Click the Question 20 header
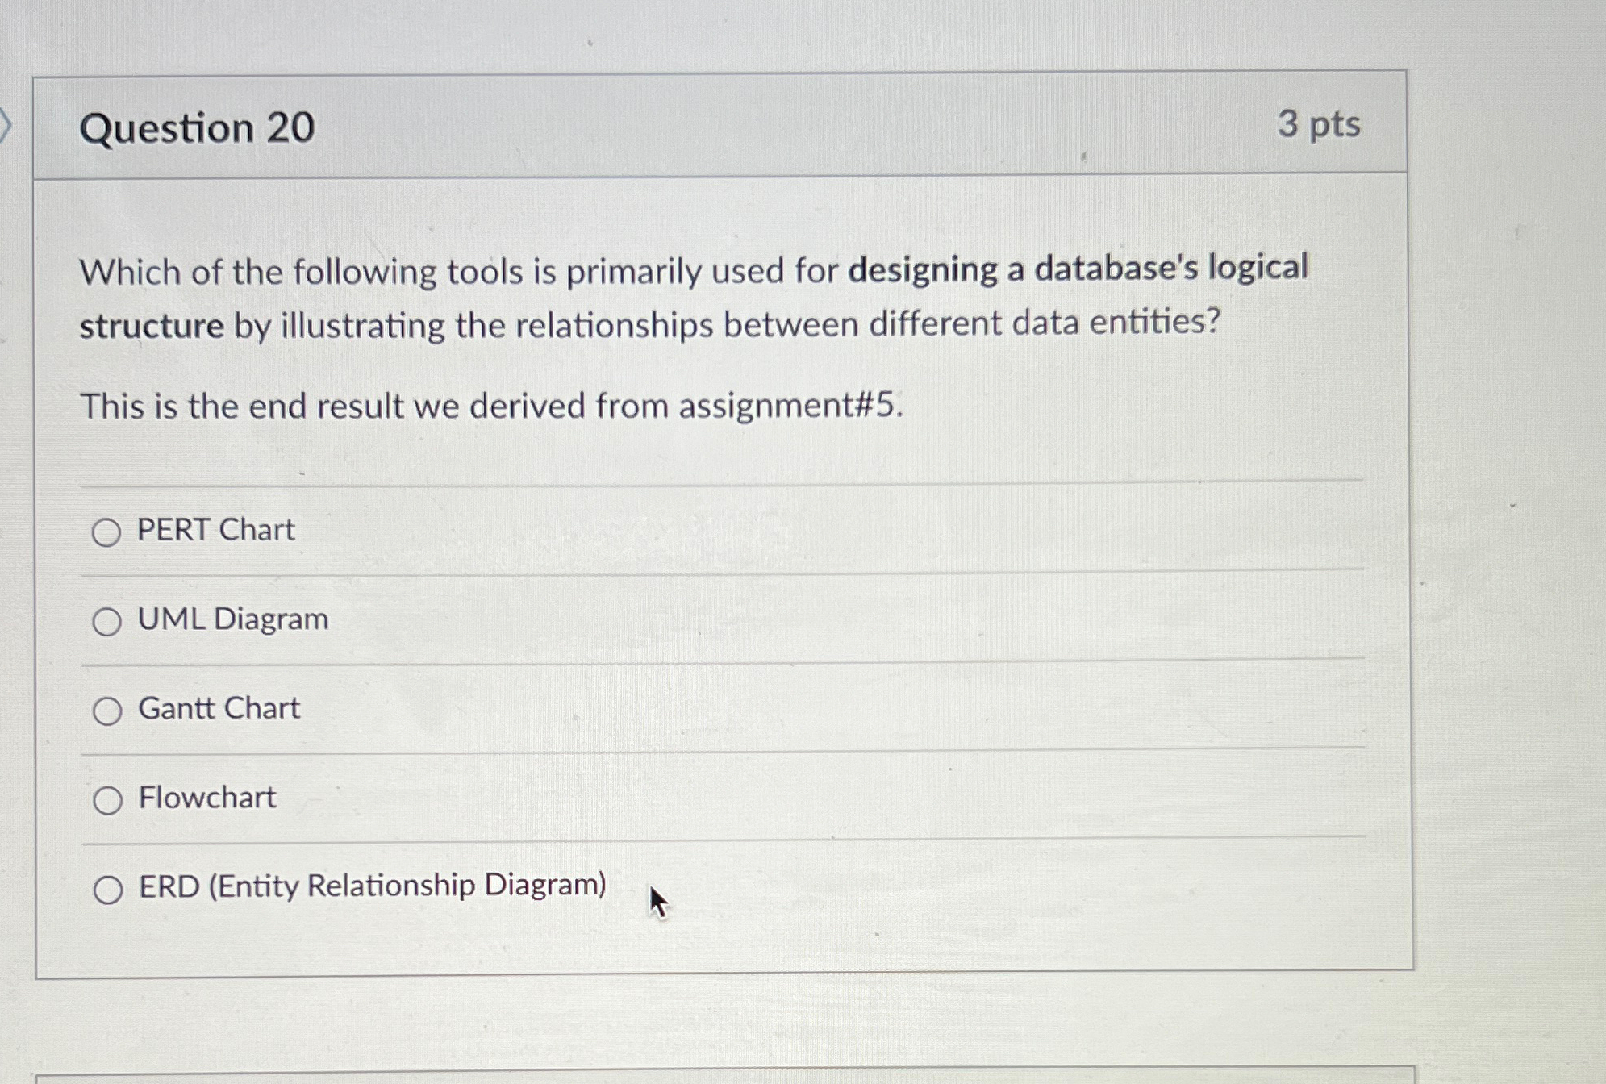 click(x=196, y=129)
